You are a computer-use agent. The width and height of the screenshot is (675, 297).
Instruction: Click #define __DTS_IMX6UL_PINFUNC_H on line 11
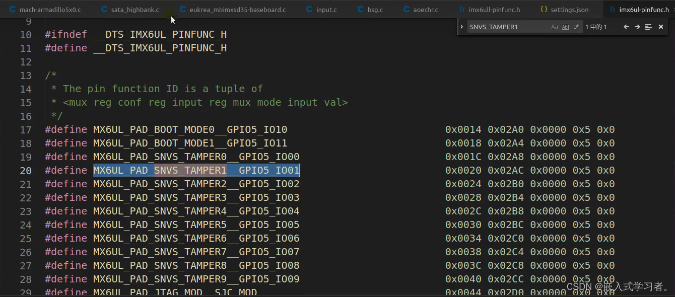136,48
